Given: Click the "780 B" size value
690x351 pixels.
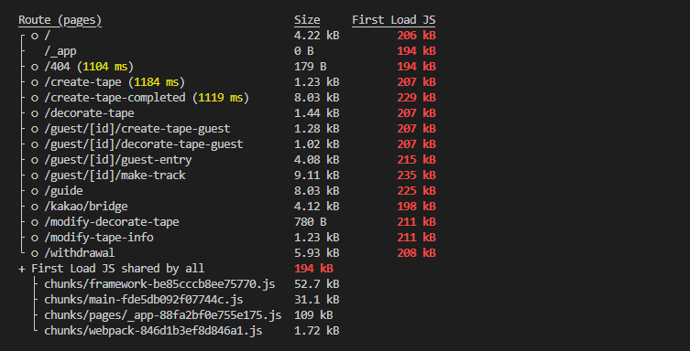Looking at the screenshot, I should pos(311,222).
